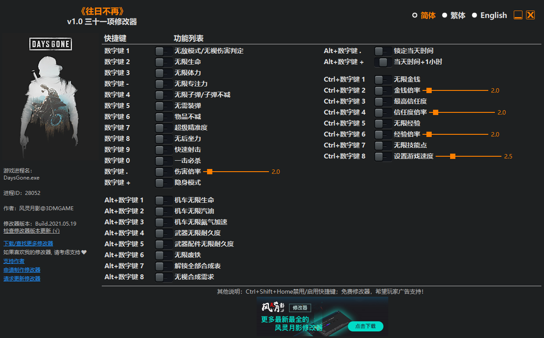The width and height of the screenshot is (544, 338).
Task: Adjust the 伤害倍率 slider handle
Action: tap(210, 172)
